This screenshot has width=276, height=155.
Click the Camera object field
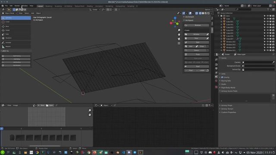pos(258,62)
